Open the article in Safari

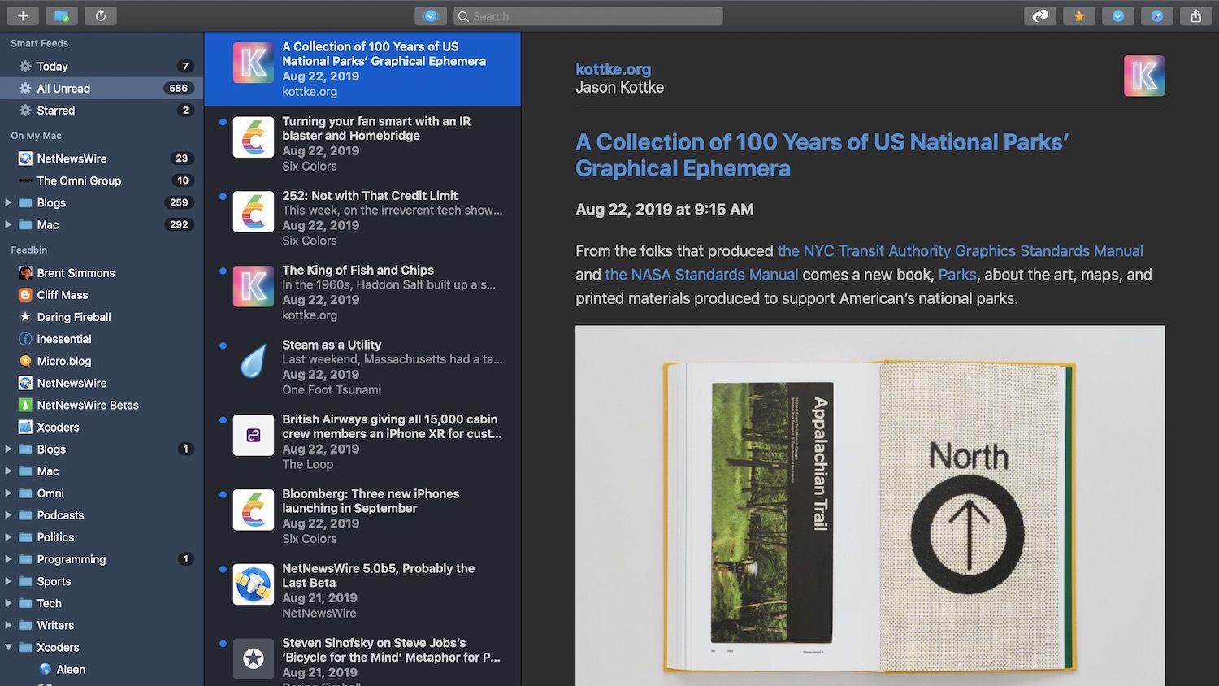(x=1156, y=15)
